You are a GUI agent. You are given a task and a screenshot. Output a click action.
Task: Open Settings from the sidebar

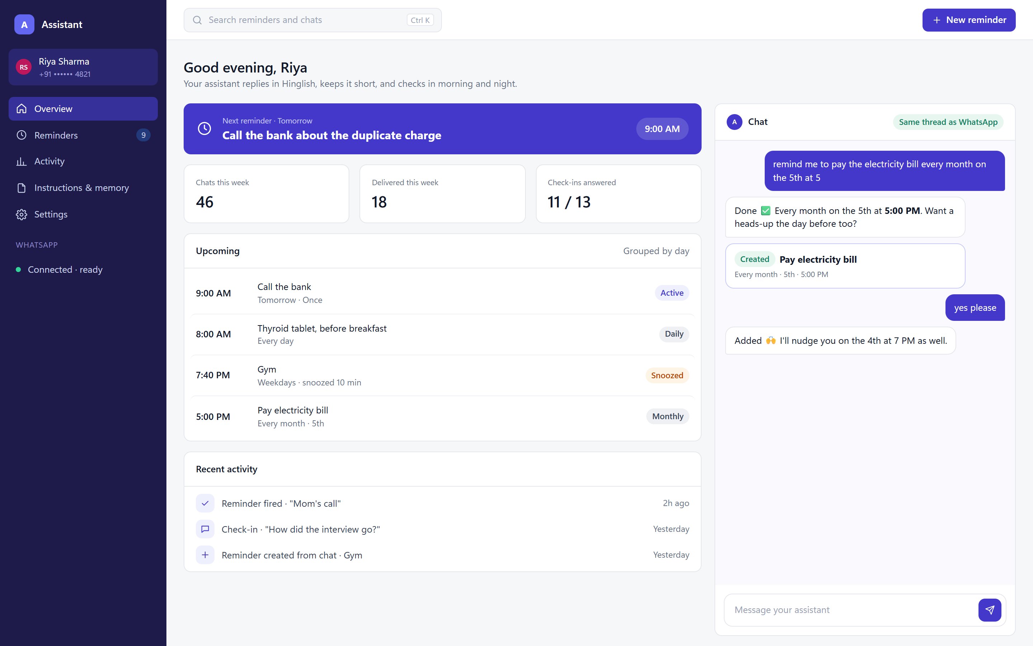(x=83, y=215)
